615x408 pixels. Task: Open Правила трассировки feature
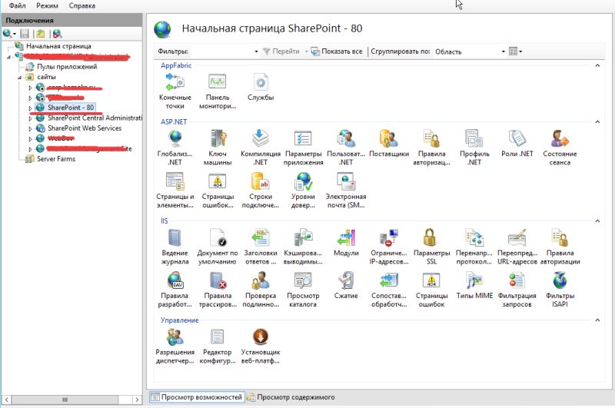218,290
